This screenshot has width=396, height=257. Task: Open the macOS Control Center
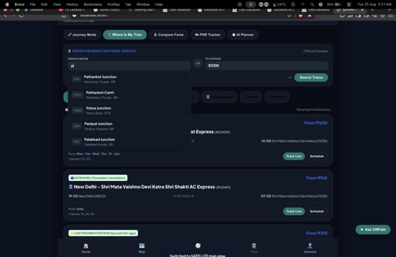click(349, 4)
